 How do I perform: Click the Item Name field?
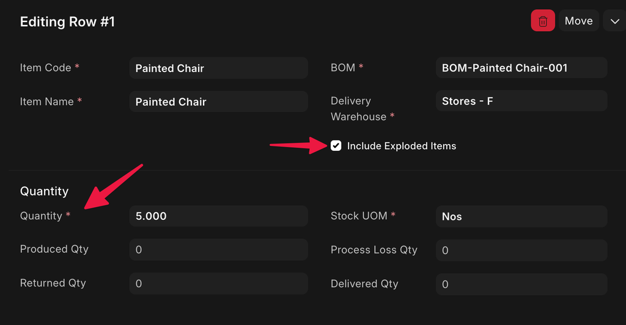[218, 101]
